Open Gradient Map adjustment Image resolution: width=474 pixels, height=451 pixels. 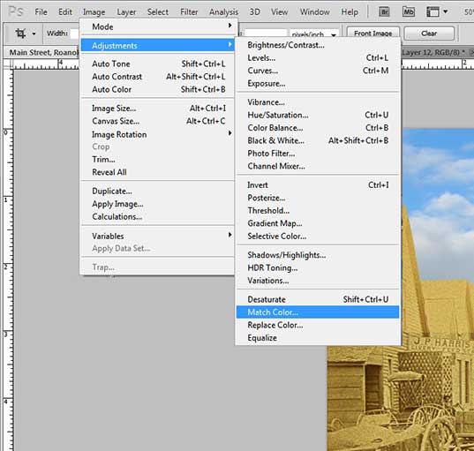point(318,223)
